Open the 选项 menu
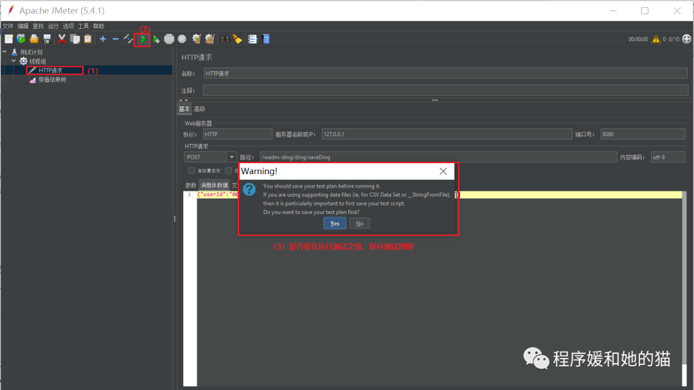This screenshot has width=694, height=390. click(68, 26)
